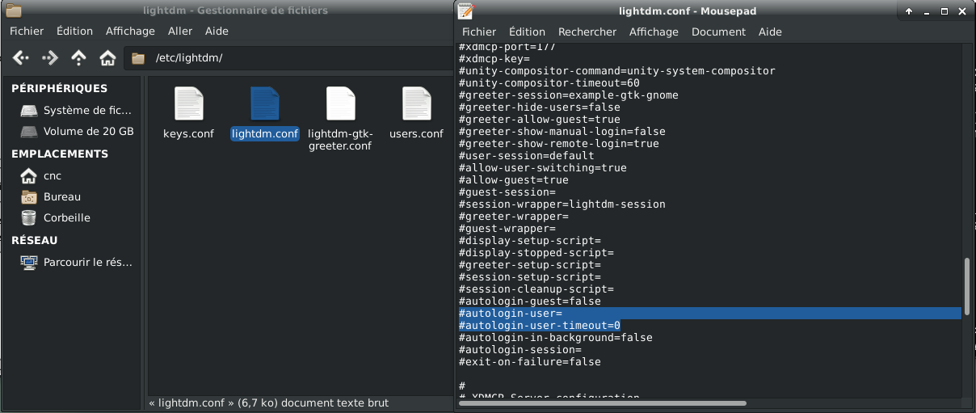This screenshot has width=976, height=413.
Task: Open Volume de 20 GB device
Action: pos(77,131)
